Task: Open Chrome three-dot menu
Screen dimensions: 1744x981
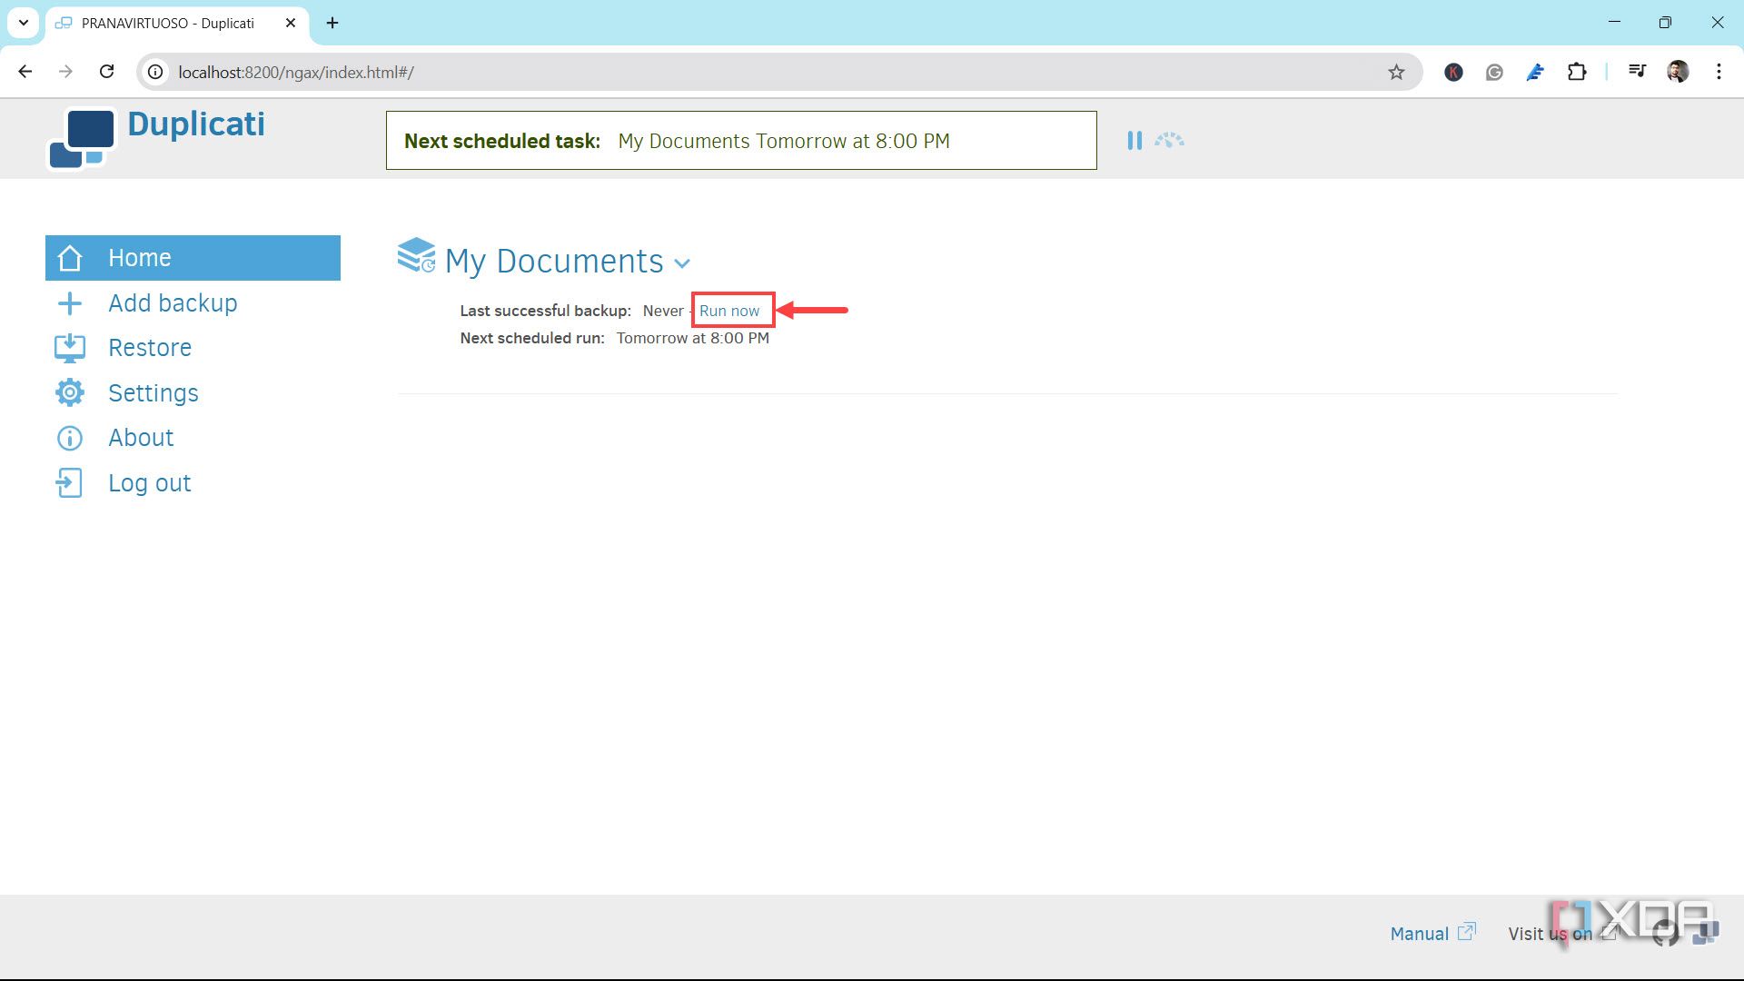Action: click(1719, 72)
